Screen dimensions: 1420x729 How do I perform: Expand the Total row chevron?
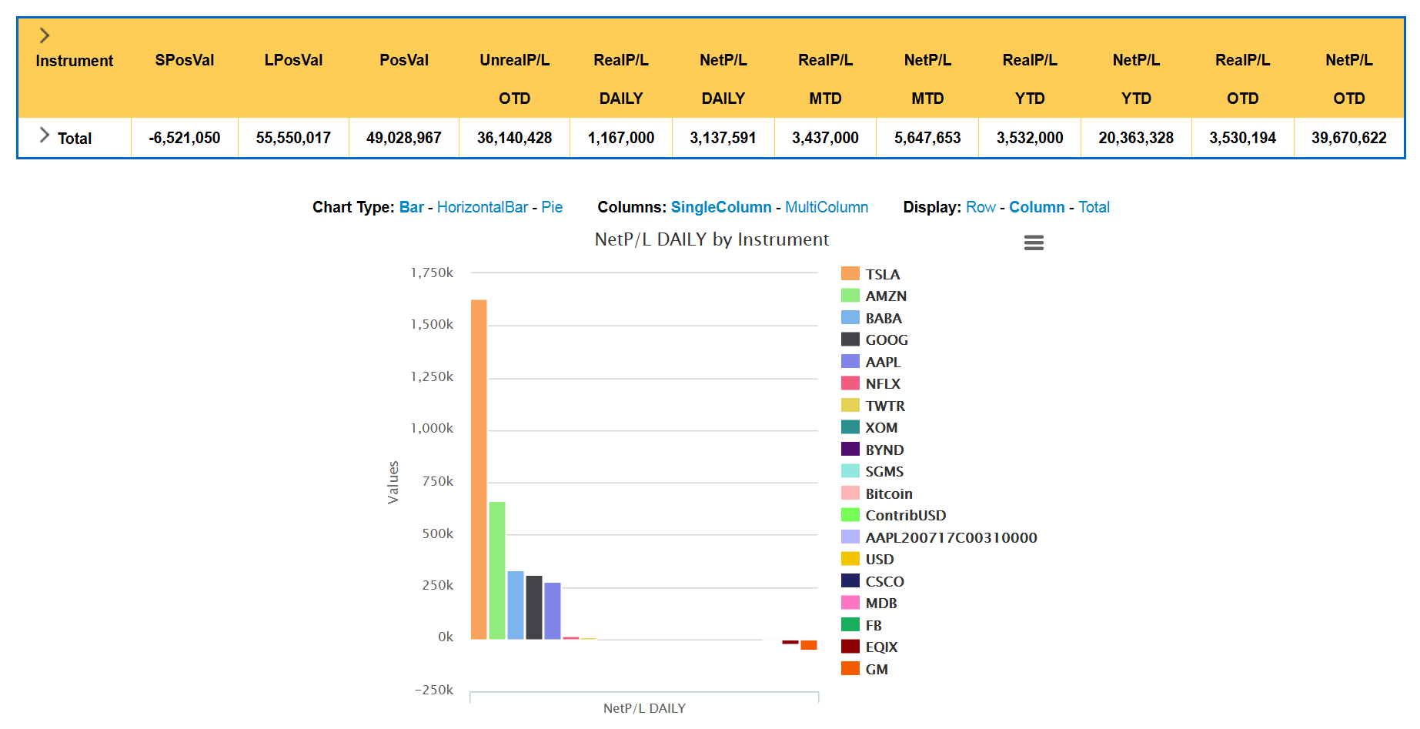45,135
